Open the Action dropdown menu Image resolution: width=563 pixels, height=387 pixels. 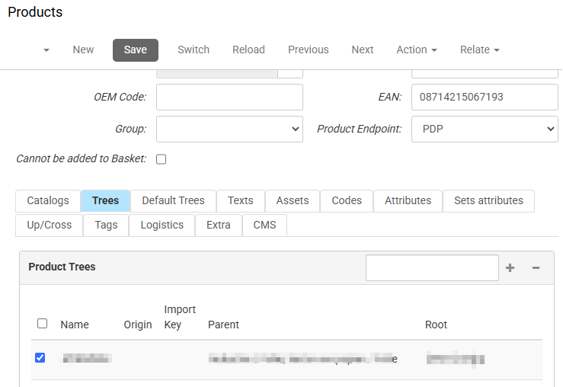(416, 50)
